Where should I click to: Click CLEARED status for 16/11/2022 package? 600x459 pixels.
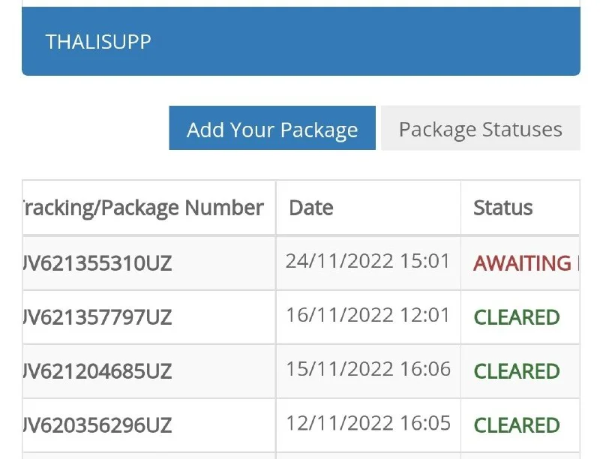pyautogui.click(x=517, y=317)
